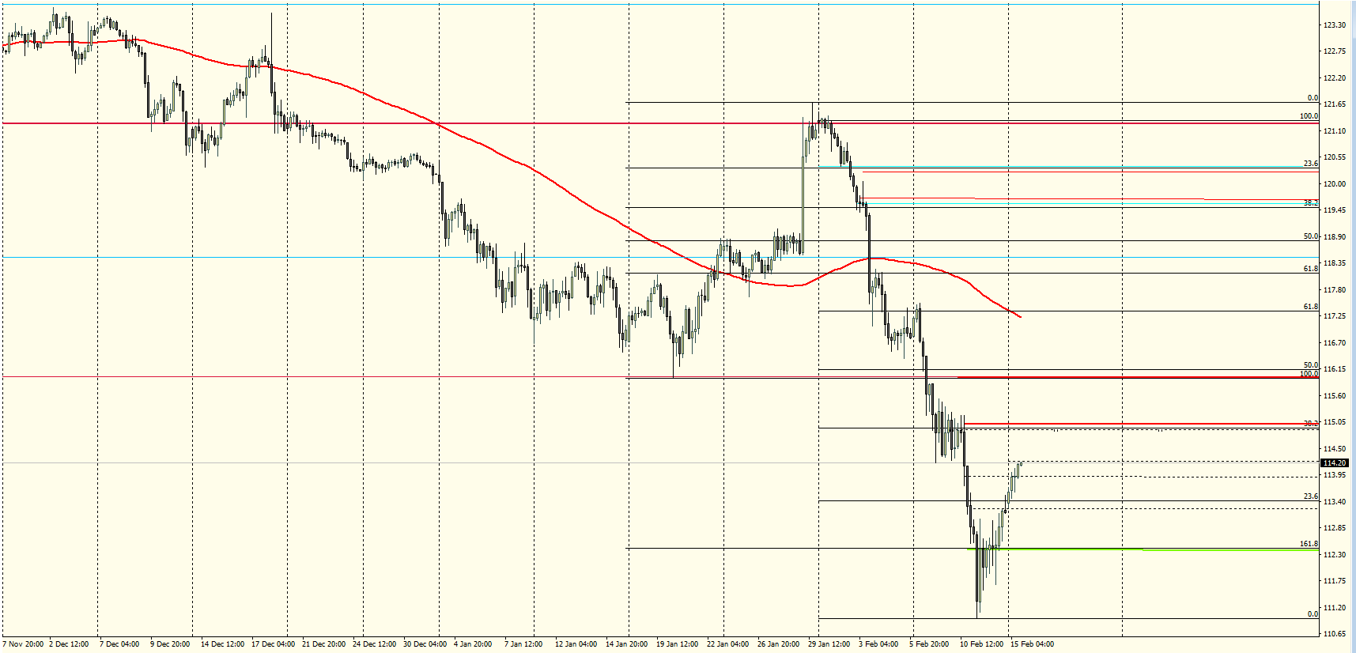Viewport: 1356px width, 653px height.
Task: Select the 116.15 price scale value
Action: (1335, 369)
